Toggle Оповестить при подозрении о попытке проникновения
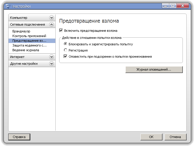Image resolution: width=194 pixels, height=146 pixels. [x=65, y=57]
